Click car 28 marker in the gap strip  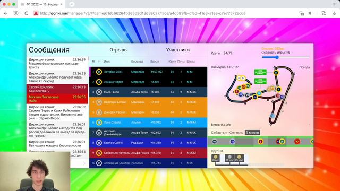click(x=282, y=142)
